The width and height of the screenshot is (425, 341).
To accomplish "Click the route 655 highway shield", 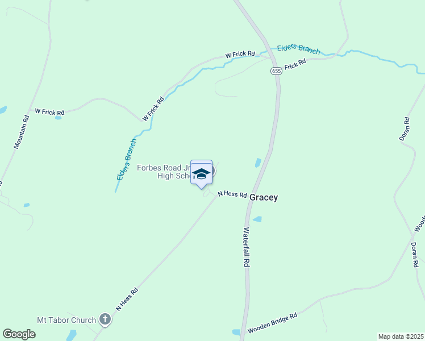I will coord(276,71).
